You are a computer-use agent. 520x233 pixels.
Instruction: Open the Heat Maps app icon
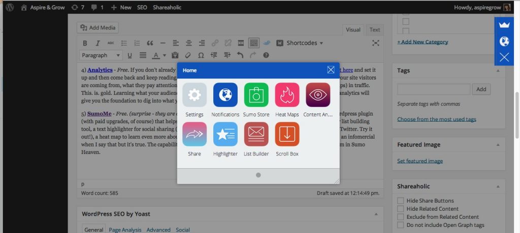click(x=287, y=95)
